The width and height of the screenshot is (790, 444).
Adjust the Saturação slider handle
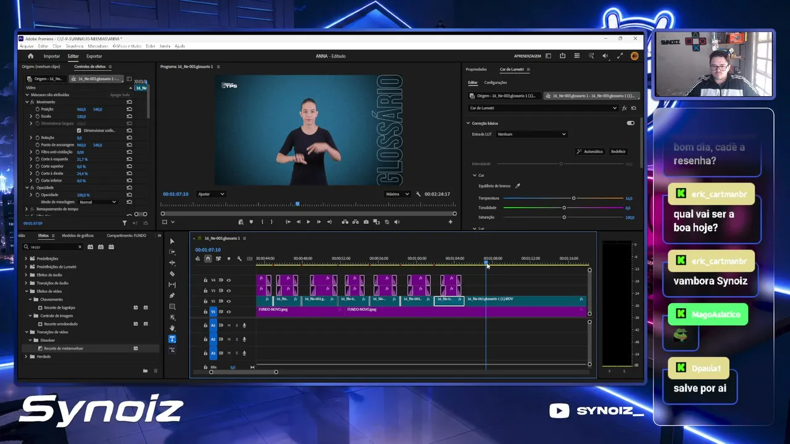click(x=564, y=217)
